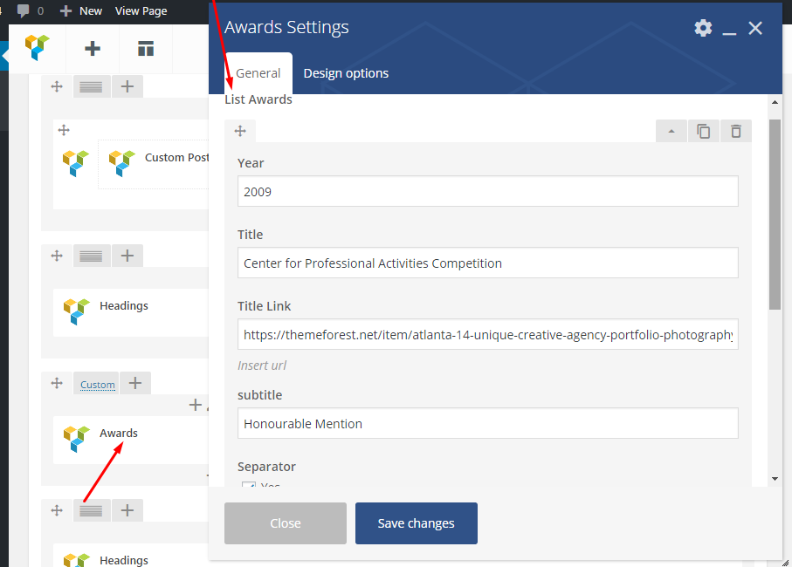Click the Visual Composer icon next to Awards
Image resolution: width=792 pixels, height=567 pixels.
click(76, 439)
